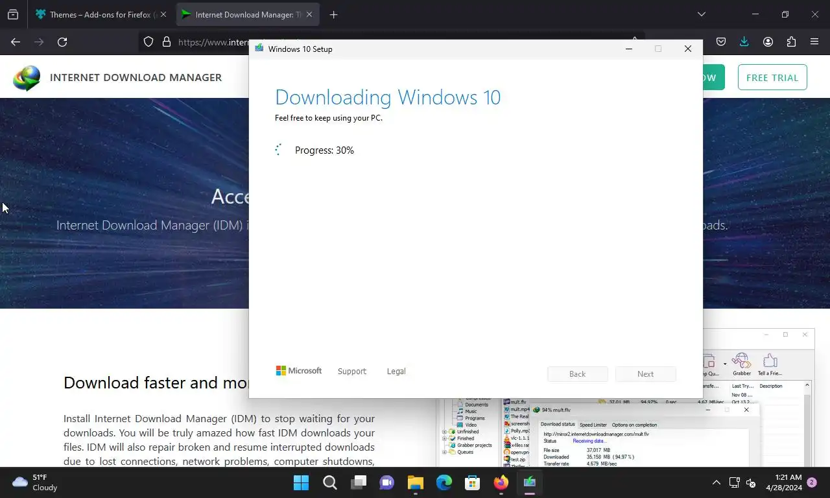Close the Internet Download Manager tab
Image resolution: width=830 pixels, height=498 pixels.
pyautogui.click(x=309, y=14)
